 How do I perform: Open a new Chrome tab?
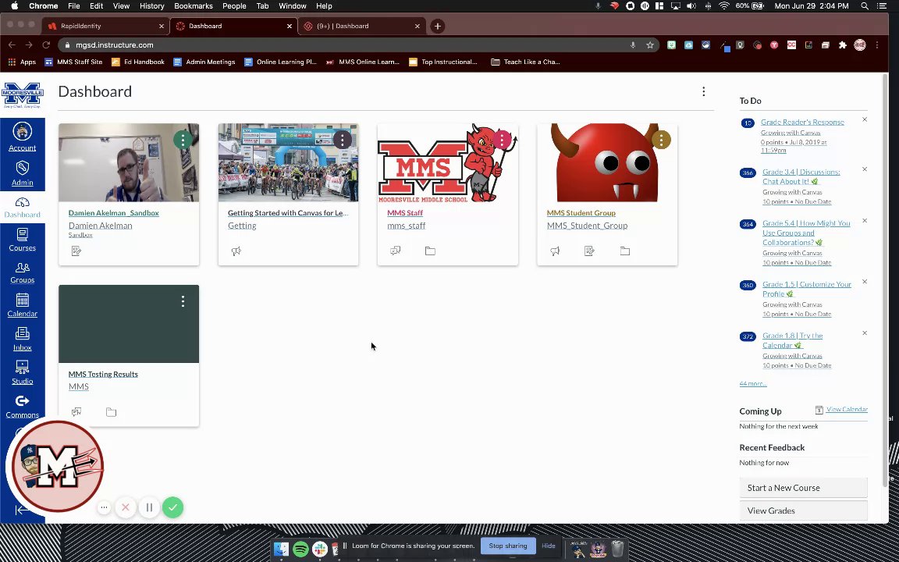(x=438, y=26)
